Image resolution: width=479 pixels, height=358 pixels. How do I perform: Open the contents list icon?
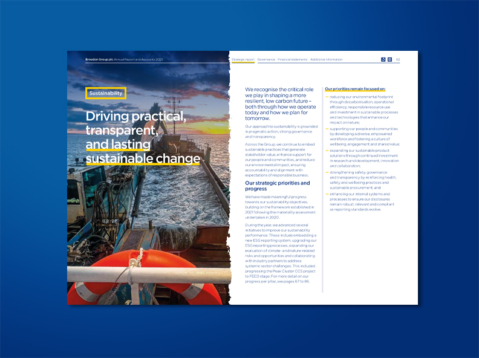390,60
